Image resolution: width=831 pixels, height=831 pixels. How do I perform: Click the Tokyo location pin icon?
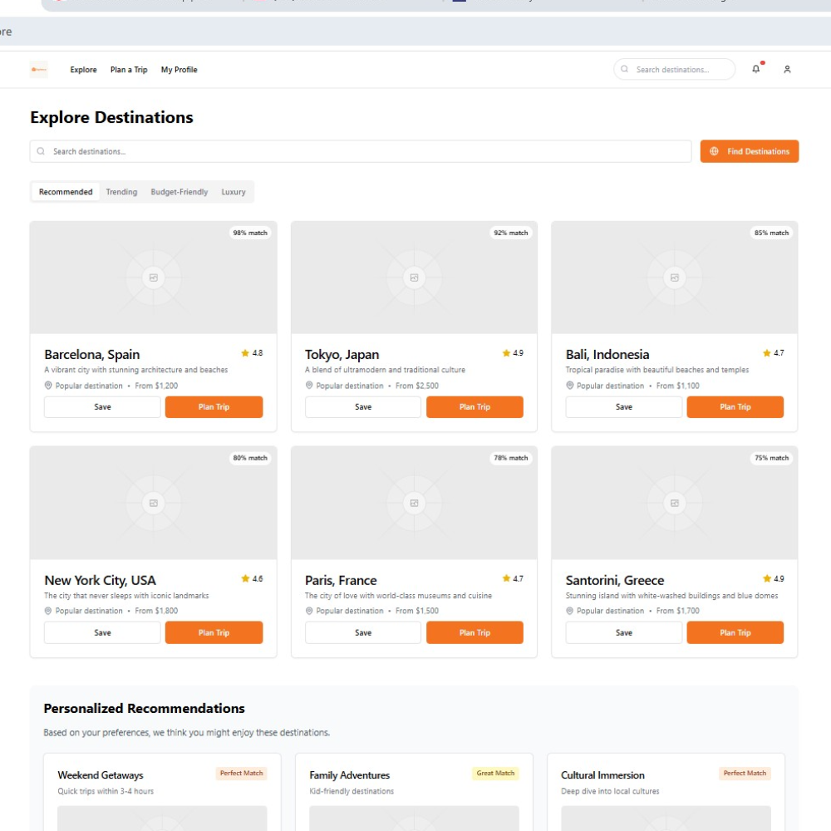[309, 386]
